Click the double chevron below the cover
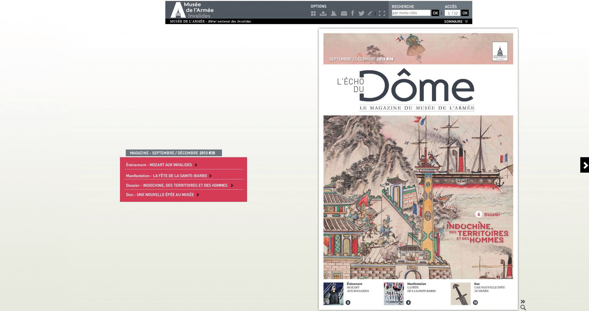The width and height of the screenshot is (589, 311). [x=523, y=301]
